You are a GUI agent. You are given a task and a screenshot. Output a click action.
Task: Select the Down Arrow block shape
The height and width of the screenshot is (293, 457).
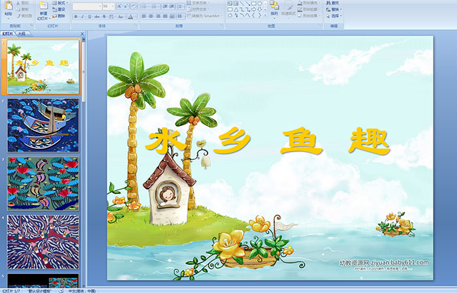[x=260, y=9]
